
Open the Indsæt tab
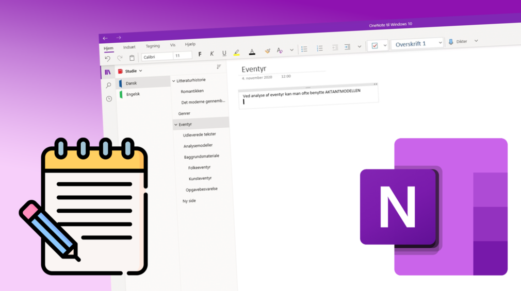(x=129, y=47)
